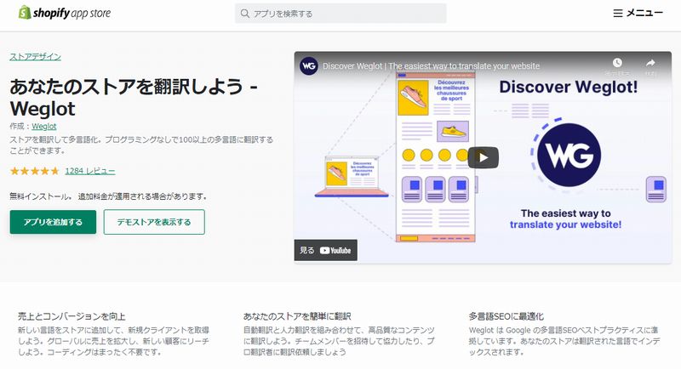Click the app title あなたのストアを翻訳しよう - Weglot
Viewport: 681px width, 369px height.
point(134,98)
